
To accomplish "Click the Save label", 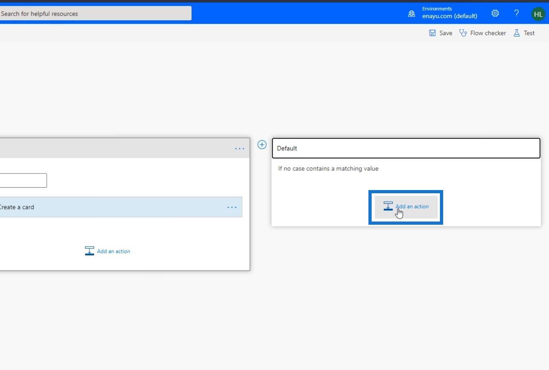I will pyautogui.click(x=446, y=33).
